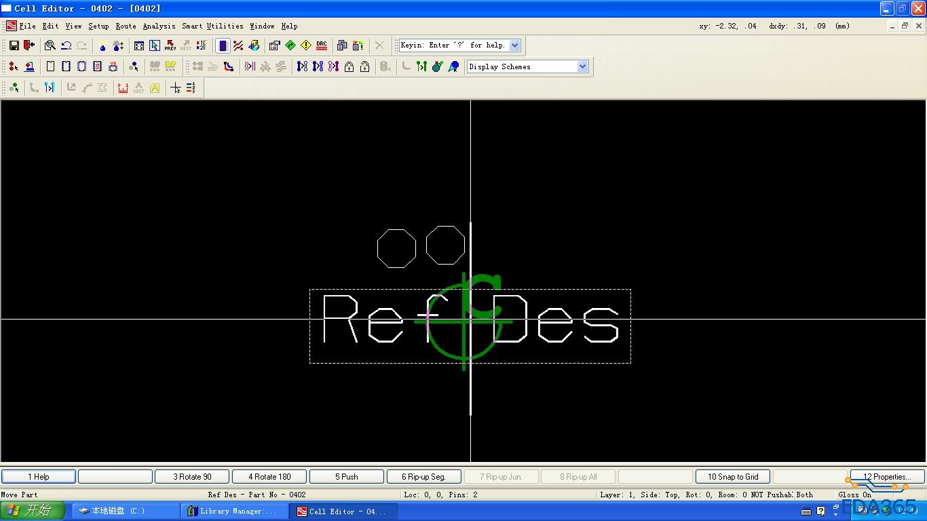This screenshot has height=521, width=927.
Task: Click the yellow warning diamond icon
Action: (x=306, y=45)
